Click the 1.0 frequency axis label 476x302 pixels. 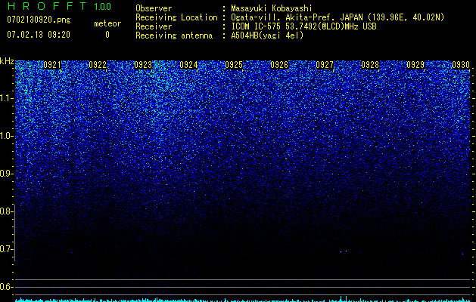pyautogui.click(x=6, y=136)
